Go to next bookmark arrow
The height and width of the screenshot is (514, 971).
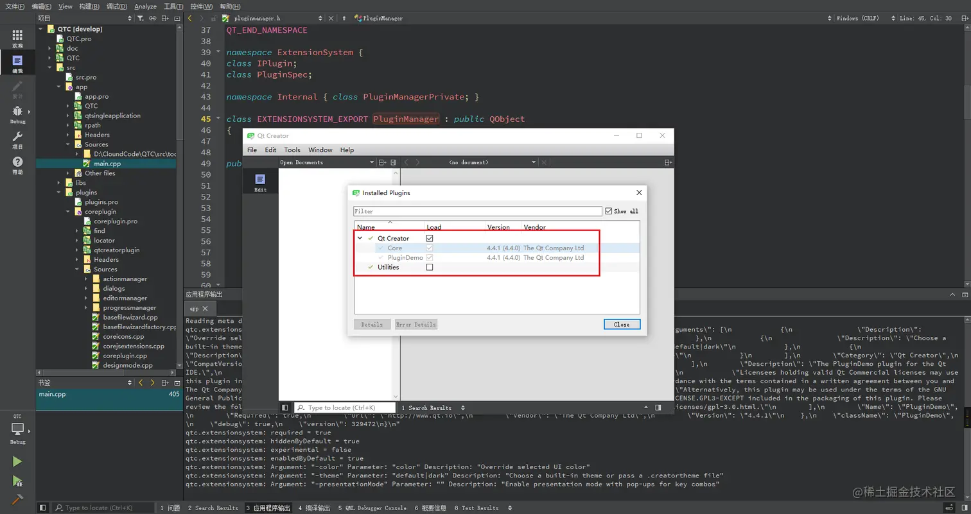point(152,382)
